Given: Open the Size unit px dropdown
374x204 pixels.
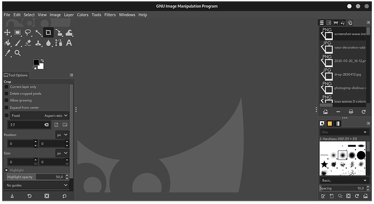Looking at the screenshot, I should [62, 153].
